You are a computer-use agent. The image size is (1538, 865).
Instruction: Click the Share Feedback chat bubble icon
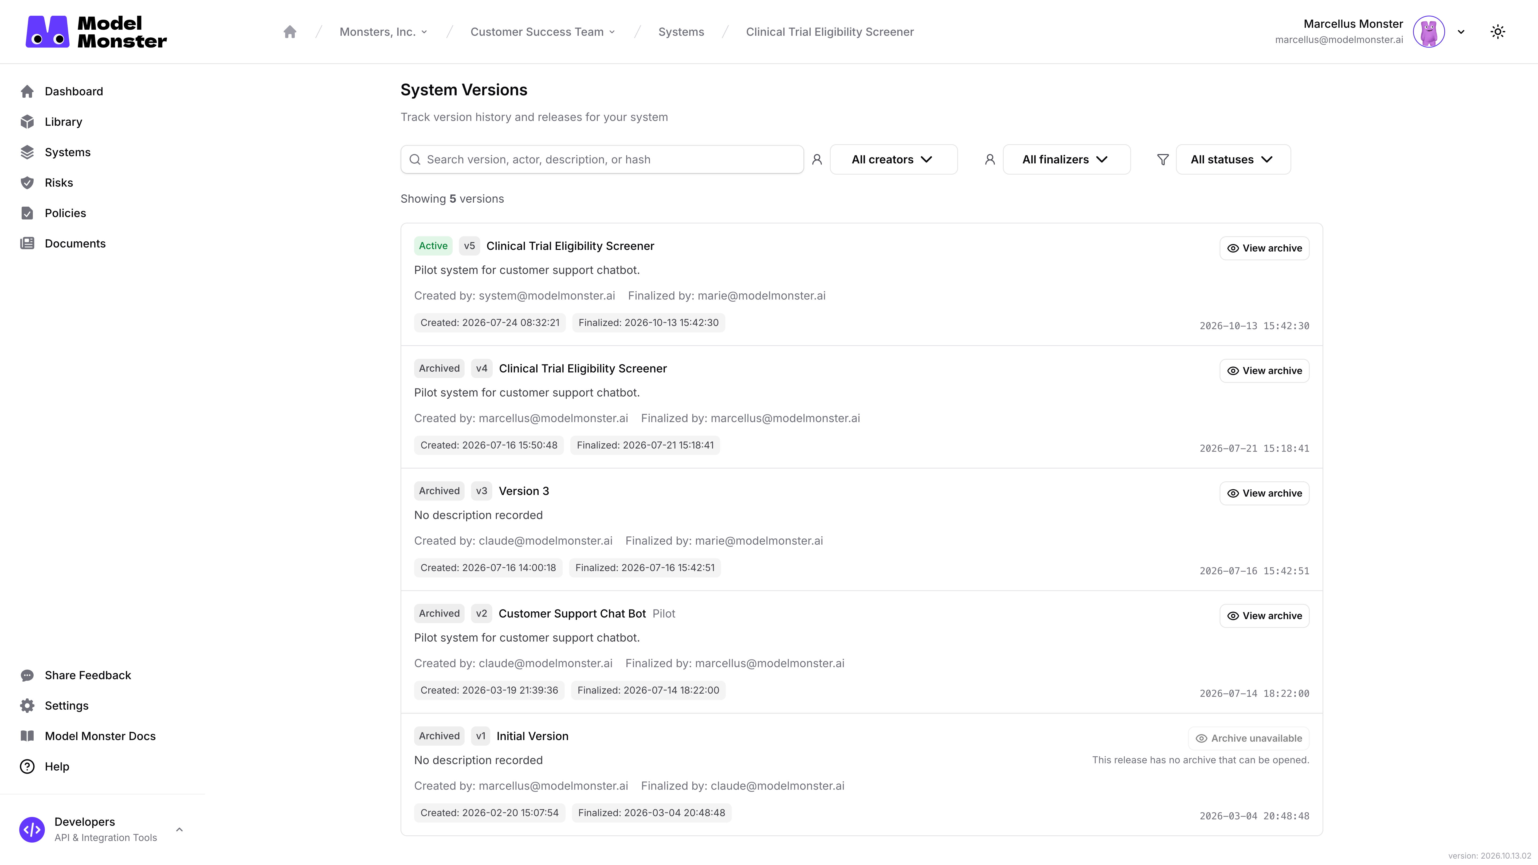click(28, 675)
